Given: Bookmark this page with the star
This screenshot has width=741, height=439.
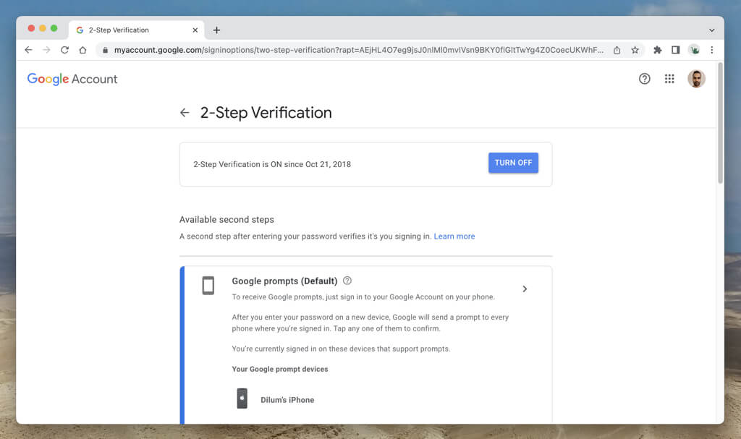Looking at the screenshot, I should pyautogui.click(x=635, y=50).
